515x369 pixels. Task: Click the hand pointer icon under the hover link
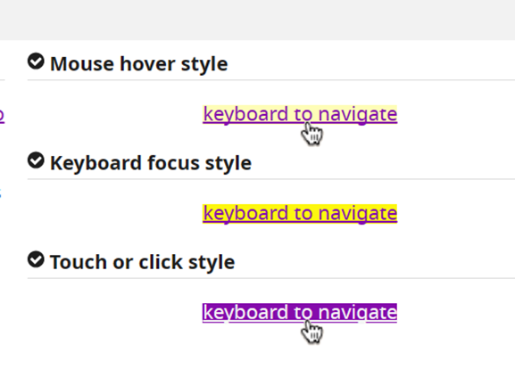(311, 134)
